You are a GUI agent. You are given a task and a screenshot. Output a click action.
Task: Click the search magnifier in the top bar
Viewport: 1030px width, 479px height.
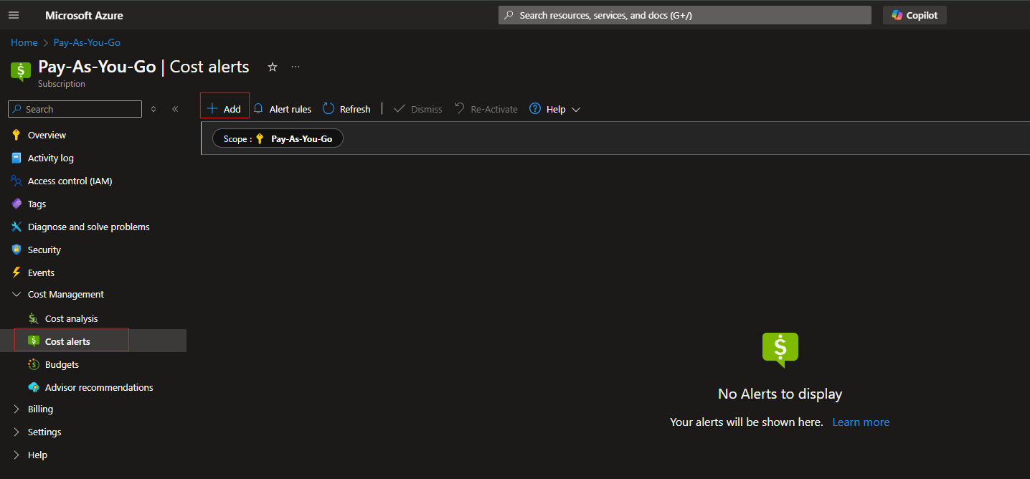[x=509, y=15]
